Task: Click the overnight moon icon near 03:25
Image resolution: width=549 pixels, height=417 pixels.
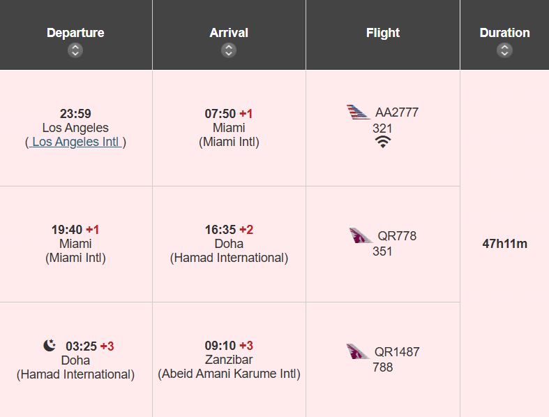Action: 49,345
